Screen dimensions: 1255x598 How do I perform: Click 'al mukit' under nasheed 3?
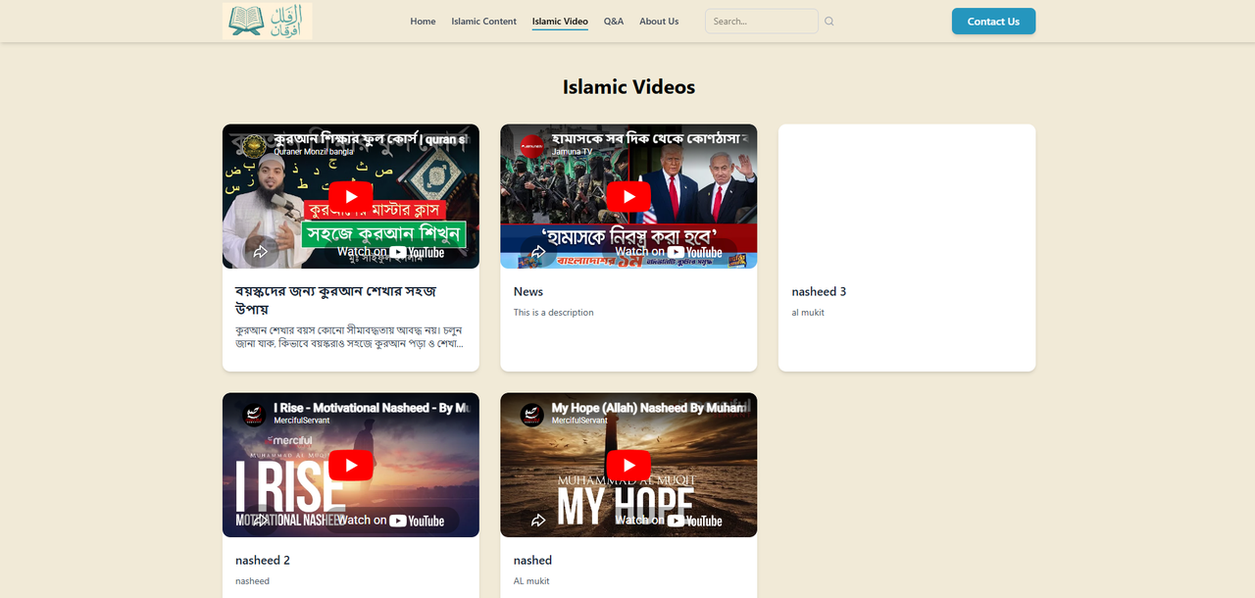(808, 313)
